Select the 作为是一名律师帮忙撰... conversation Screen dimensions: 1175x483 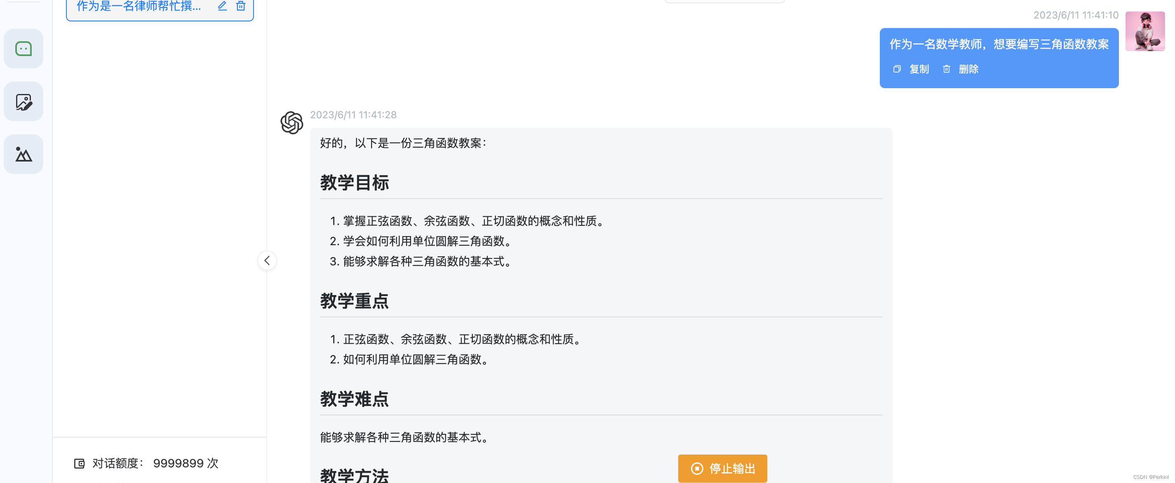point(139,6)
